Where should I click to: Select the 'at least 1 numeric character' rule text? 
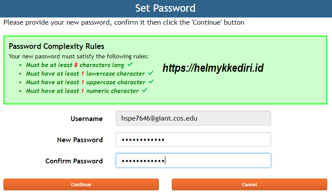[82, 91]
